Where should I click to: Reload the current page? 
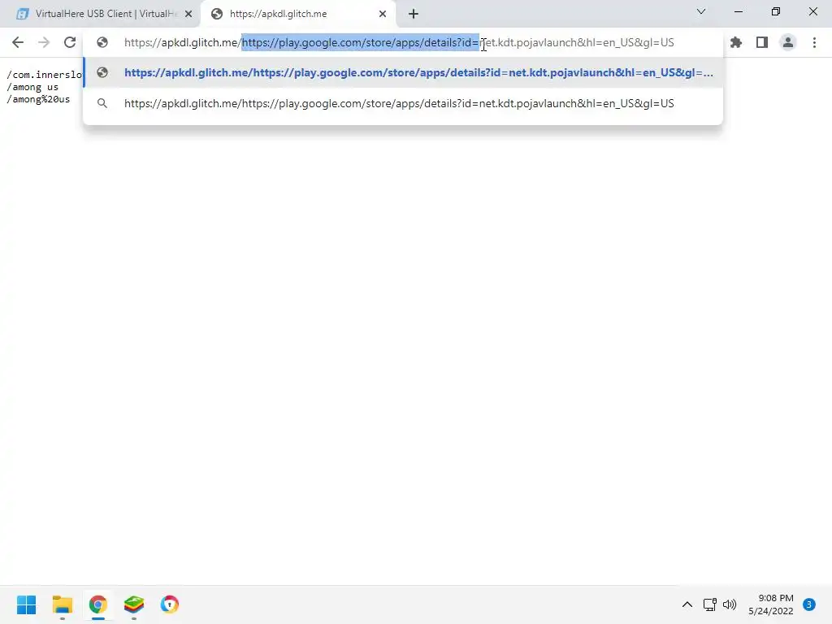tap(70, 42)
